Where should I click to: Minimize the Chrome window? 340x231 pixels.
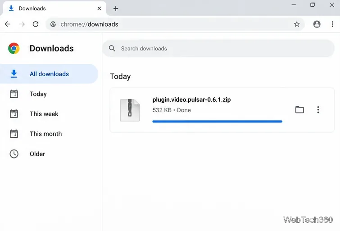pos(294,5)
